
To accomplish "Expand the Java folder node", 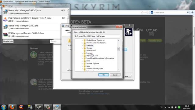I will (82, 66).
